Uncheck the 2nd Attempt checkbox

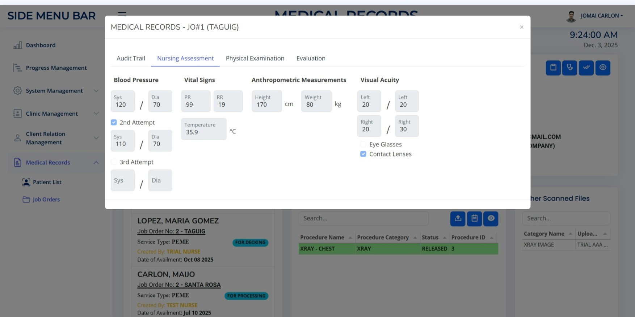point(114,123)
